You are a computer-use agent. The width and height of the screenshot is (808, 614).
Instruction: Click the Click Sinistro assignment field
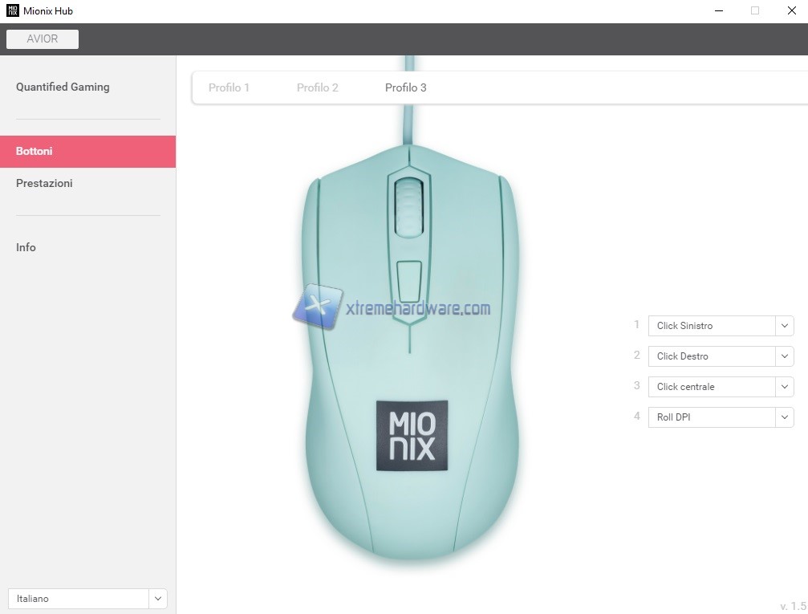click(x=712, y=326)
